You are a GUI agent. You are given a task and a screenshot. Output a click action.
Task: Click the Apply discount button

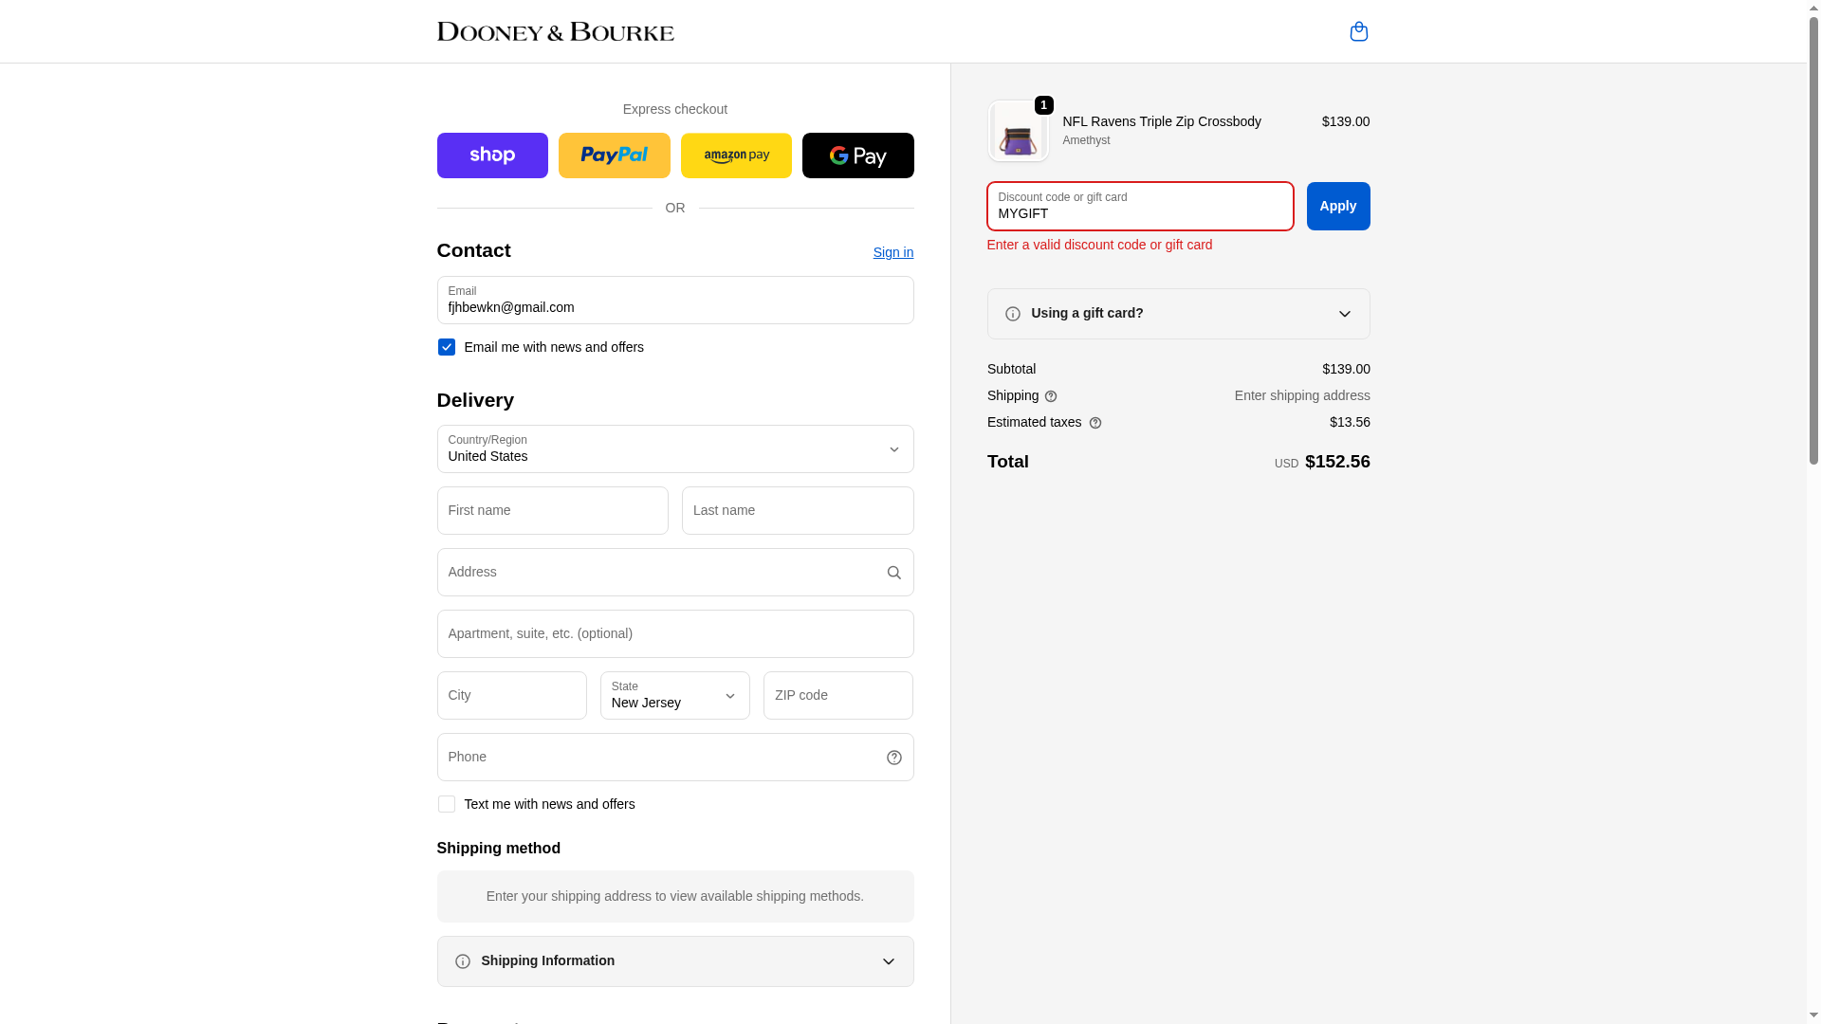(1338, 207)
